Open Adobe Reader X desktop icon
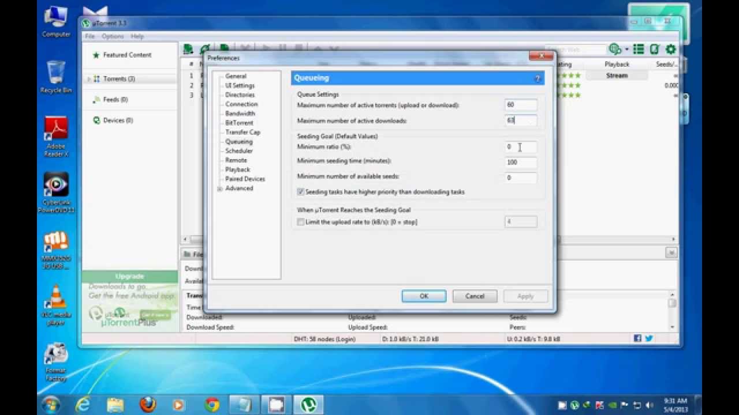 click(56, 137)
